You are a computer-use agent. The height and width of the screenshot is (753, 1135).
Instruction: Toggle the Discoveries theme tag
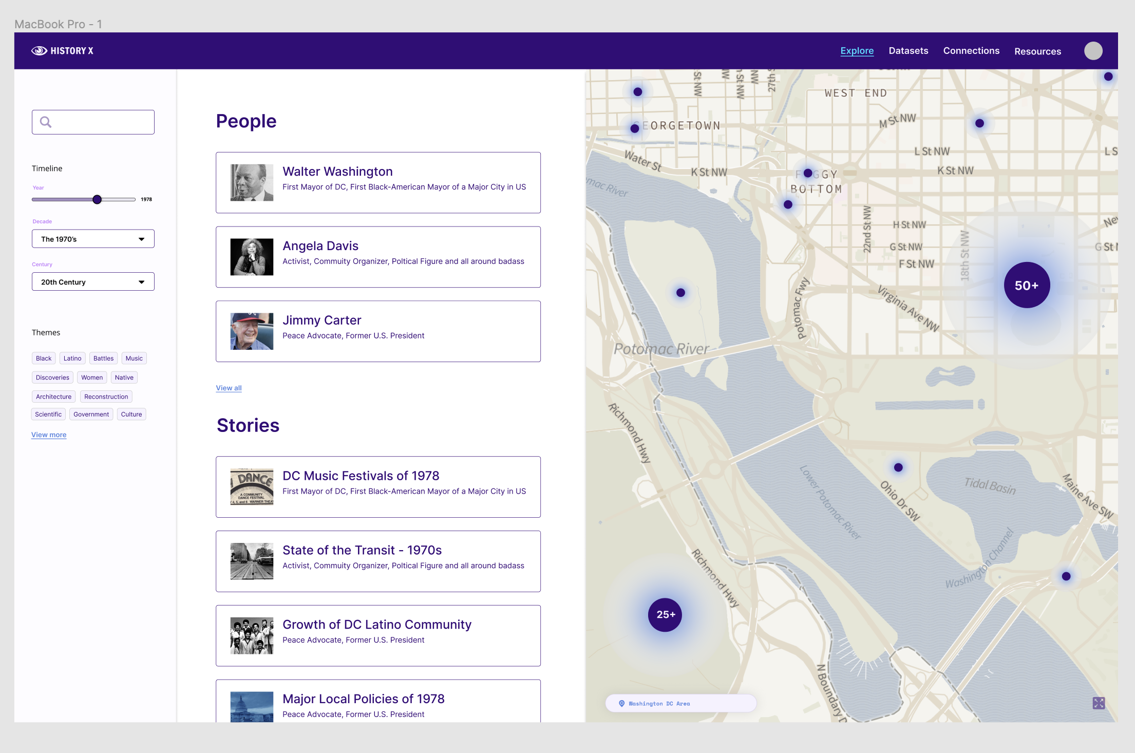pyautogui.click(x=52, y=378)
